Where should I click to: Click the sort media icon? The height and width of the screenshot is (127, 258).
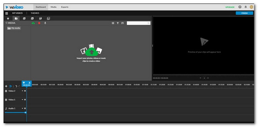coord(123,23)
